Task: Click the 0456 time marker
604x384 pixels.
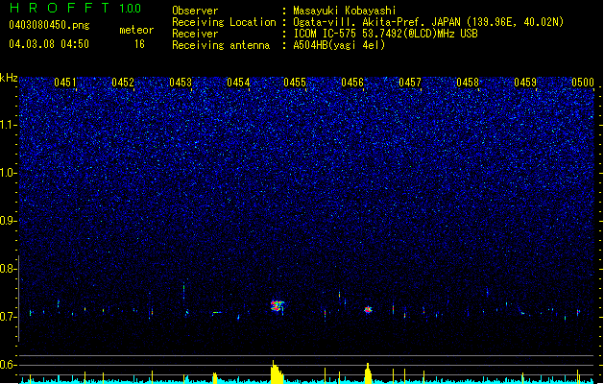Action: [352, 83]
